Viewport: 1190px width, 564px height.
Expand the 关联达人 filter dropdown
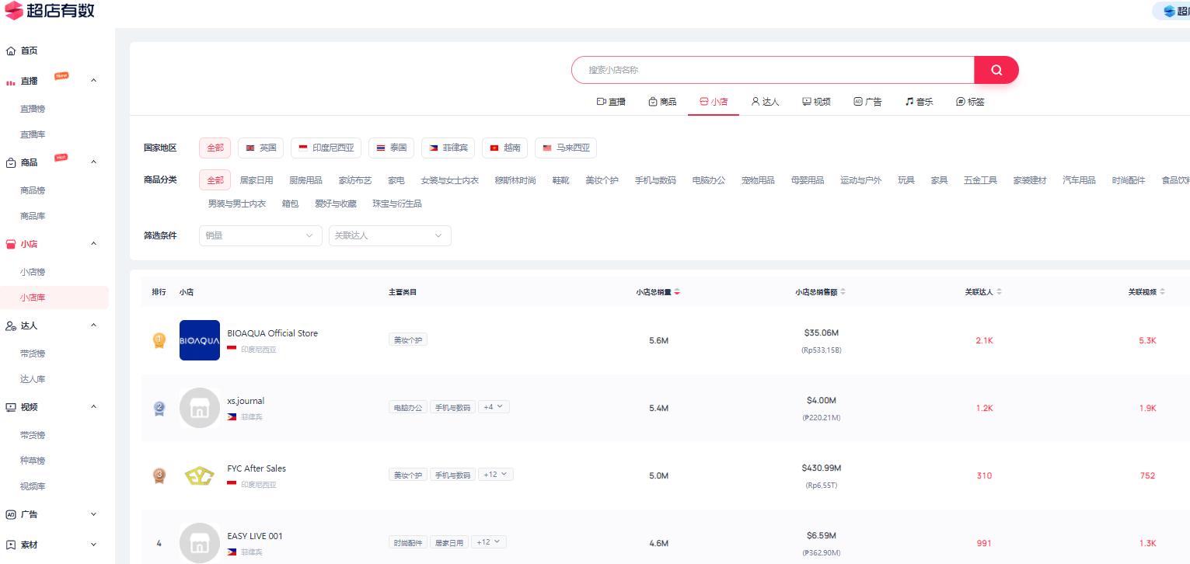pyautogui.click(x=389, y=235)
